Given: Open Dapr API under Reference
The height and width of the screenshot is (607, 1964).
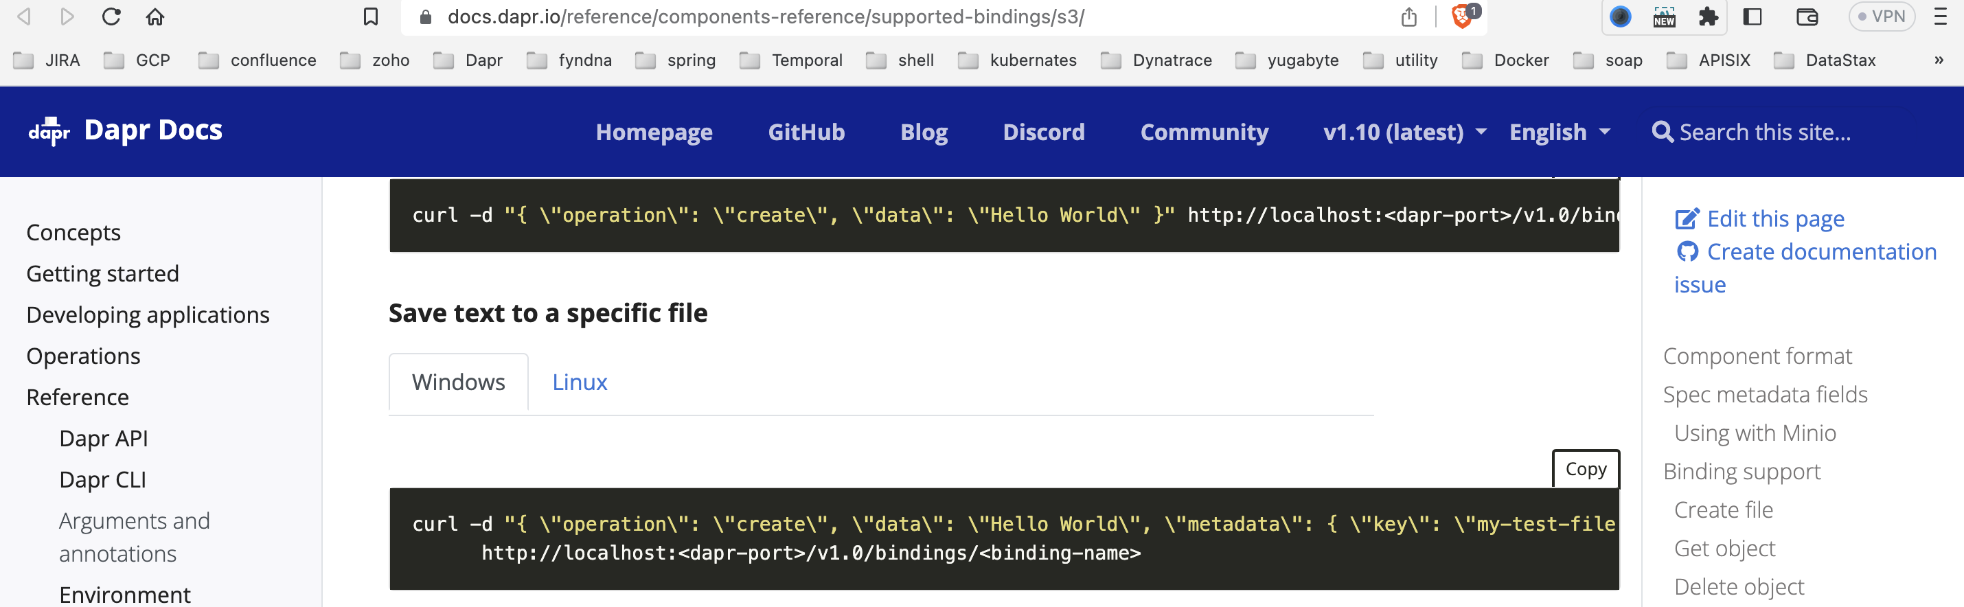Looking at the screenshot, I should coord(103,439).
